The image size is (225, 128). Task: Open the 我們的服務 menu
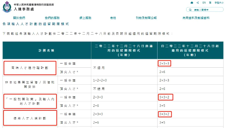pos(52,18)
